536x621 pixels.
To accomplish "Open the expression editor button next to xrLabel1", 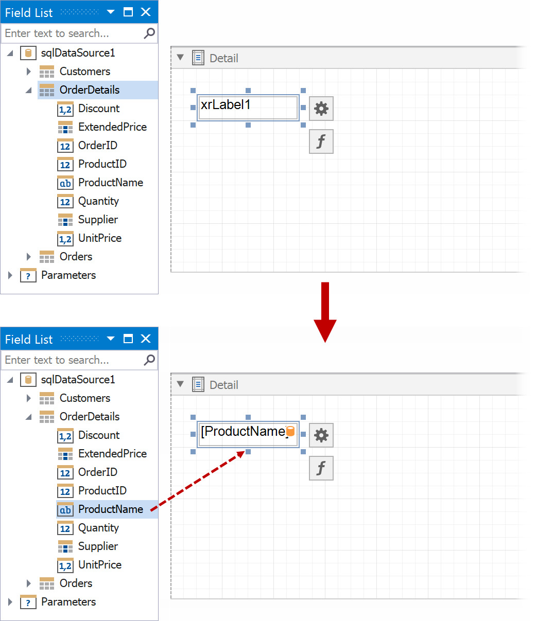I will pos(321,141).
